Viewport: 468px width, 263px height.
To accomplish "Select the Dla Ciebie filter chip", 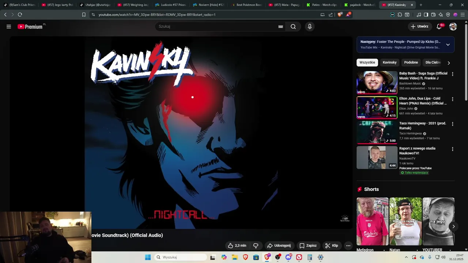I will point(433,62).
